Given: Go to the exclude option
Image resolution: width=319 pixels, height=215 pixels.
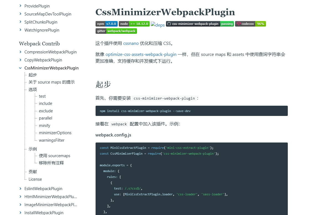Looking at the screenshot, I should pos(46,111).
